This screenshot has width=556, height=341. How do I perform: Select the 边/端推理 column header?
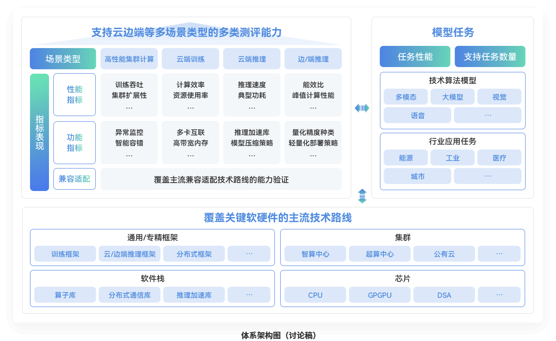(x=313, y=59)
